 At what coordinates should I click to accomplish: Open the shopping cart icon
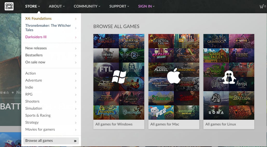[262, 6]
